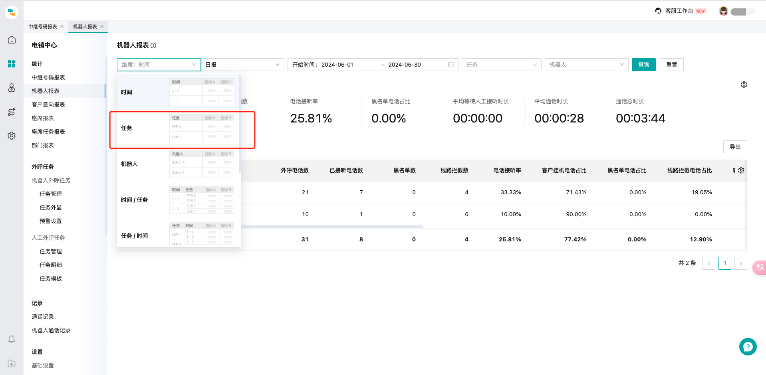Viewport: 766px width, 375px height.
Task: Click the end date 2024-06-30 field
Action: [x=405, y=65]
